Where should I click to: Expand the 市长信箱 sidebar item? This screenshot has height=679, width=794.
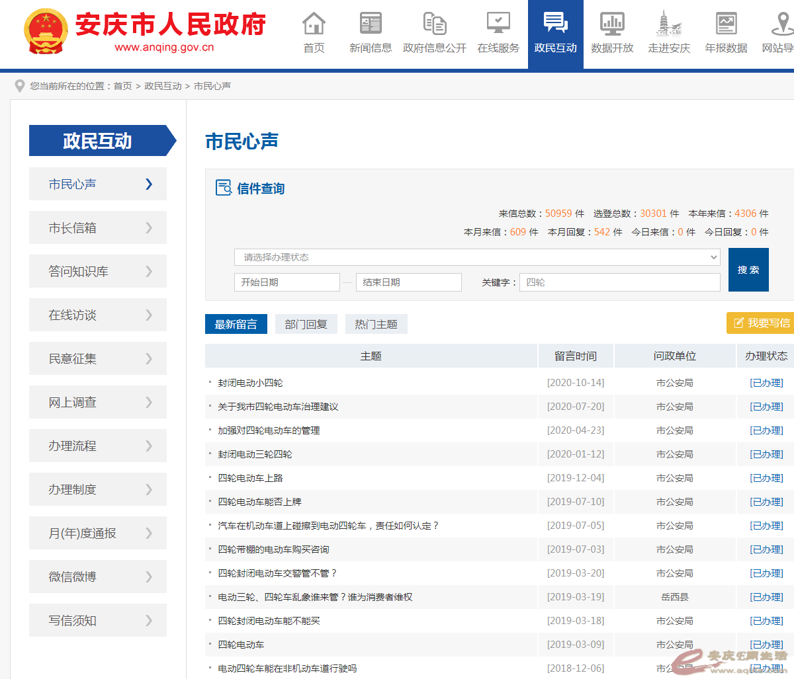(98, 227)
